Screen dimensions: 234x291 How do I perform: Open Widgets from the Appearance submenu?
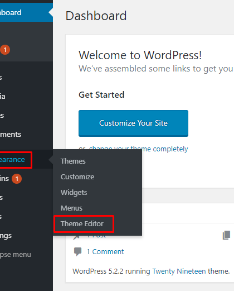74,193
